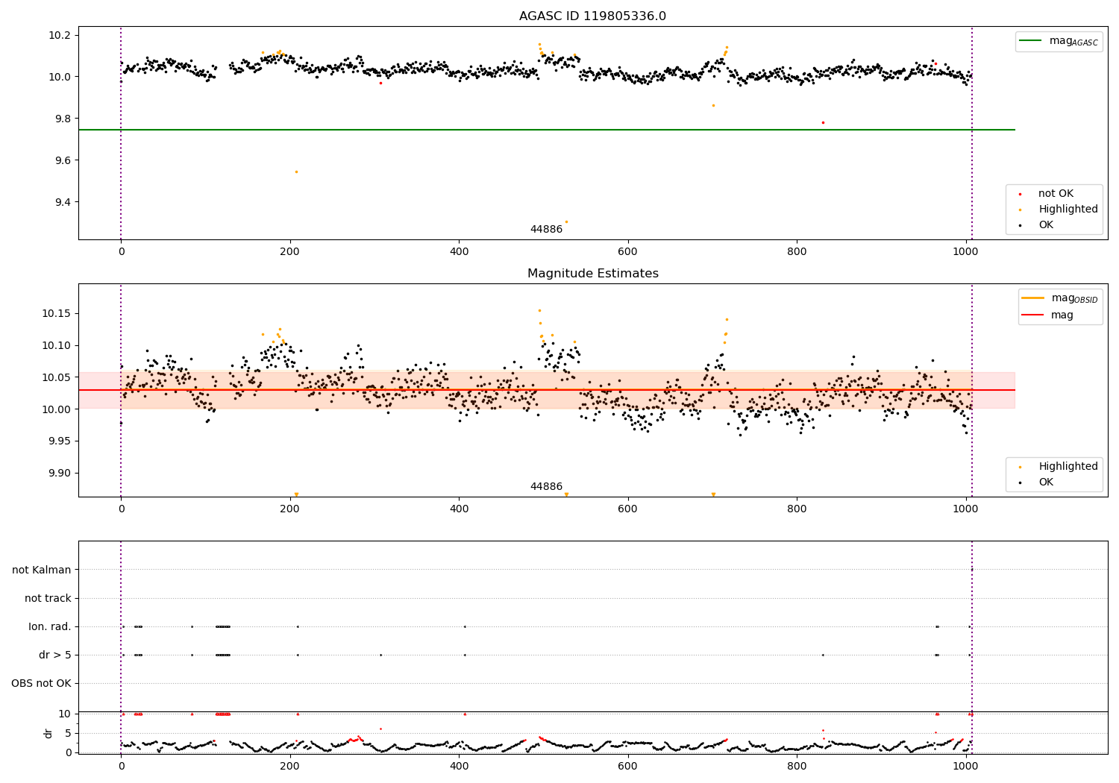Click the red mag horizontal line in the middle plot

coord(547,390)
